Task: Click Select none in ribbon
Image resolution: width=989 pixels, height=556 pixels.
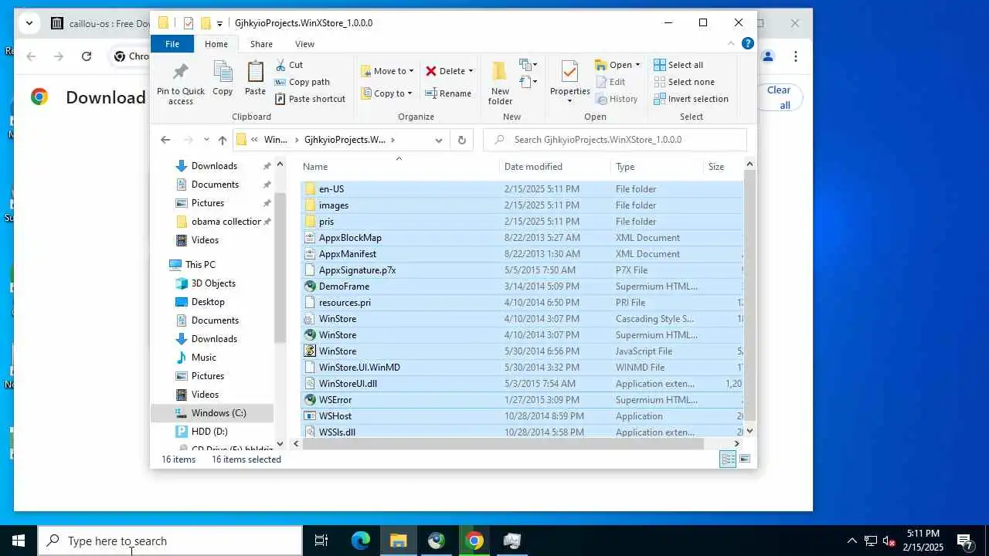Action: coord(684,82)
